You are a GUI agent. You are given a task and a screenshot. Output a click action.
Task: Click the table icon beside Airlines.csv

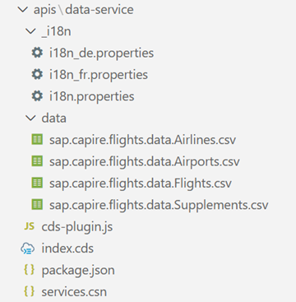coord(37,140)
